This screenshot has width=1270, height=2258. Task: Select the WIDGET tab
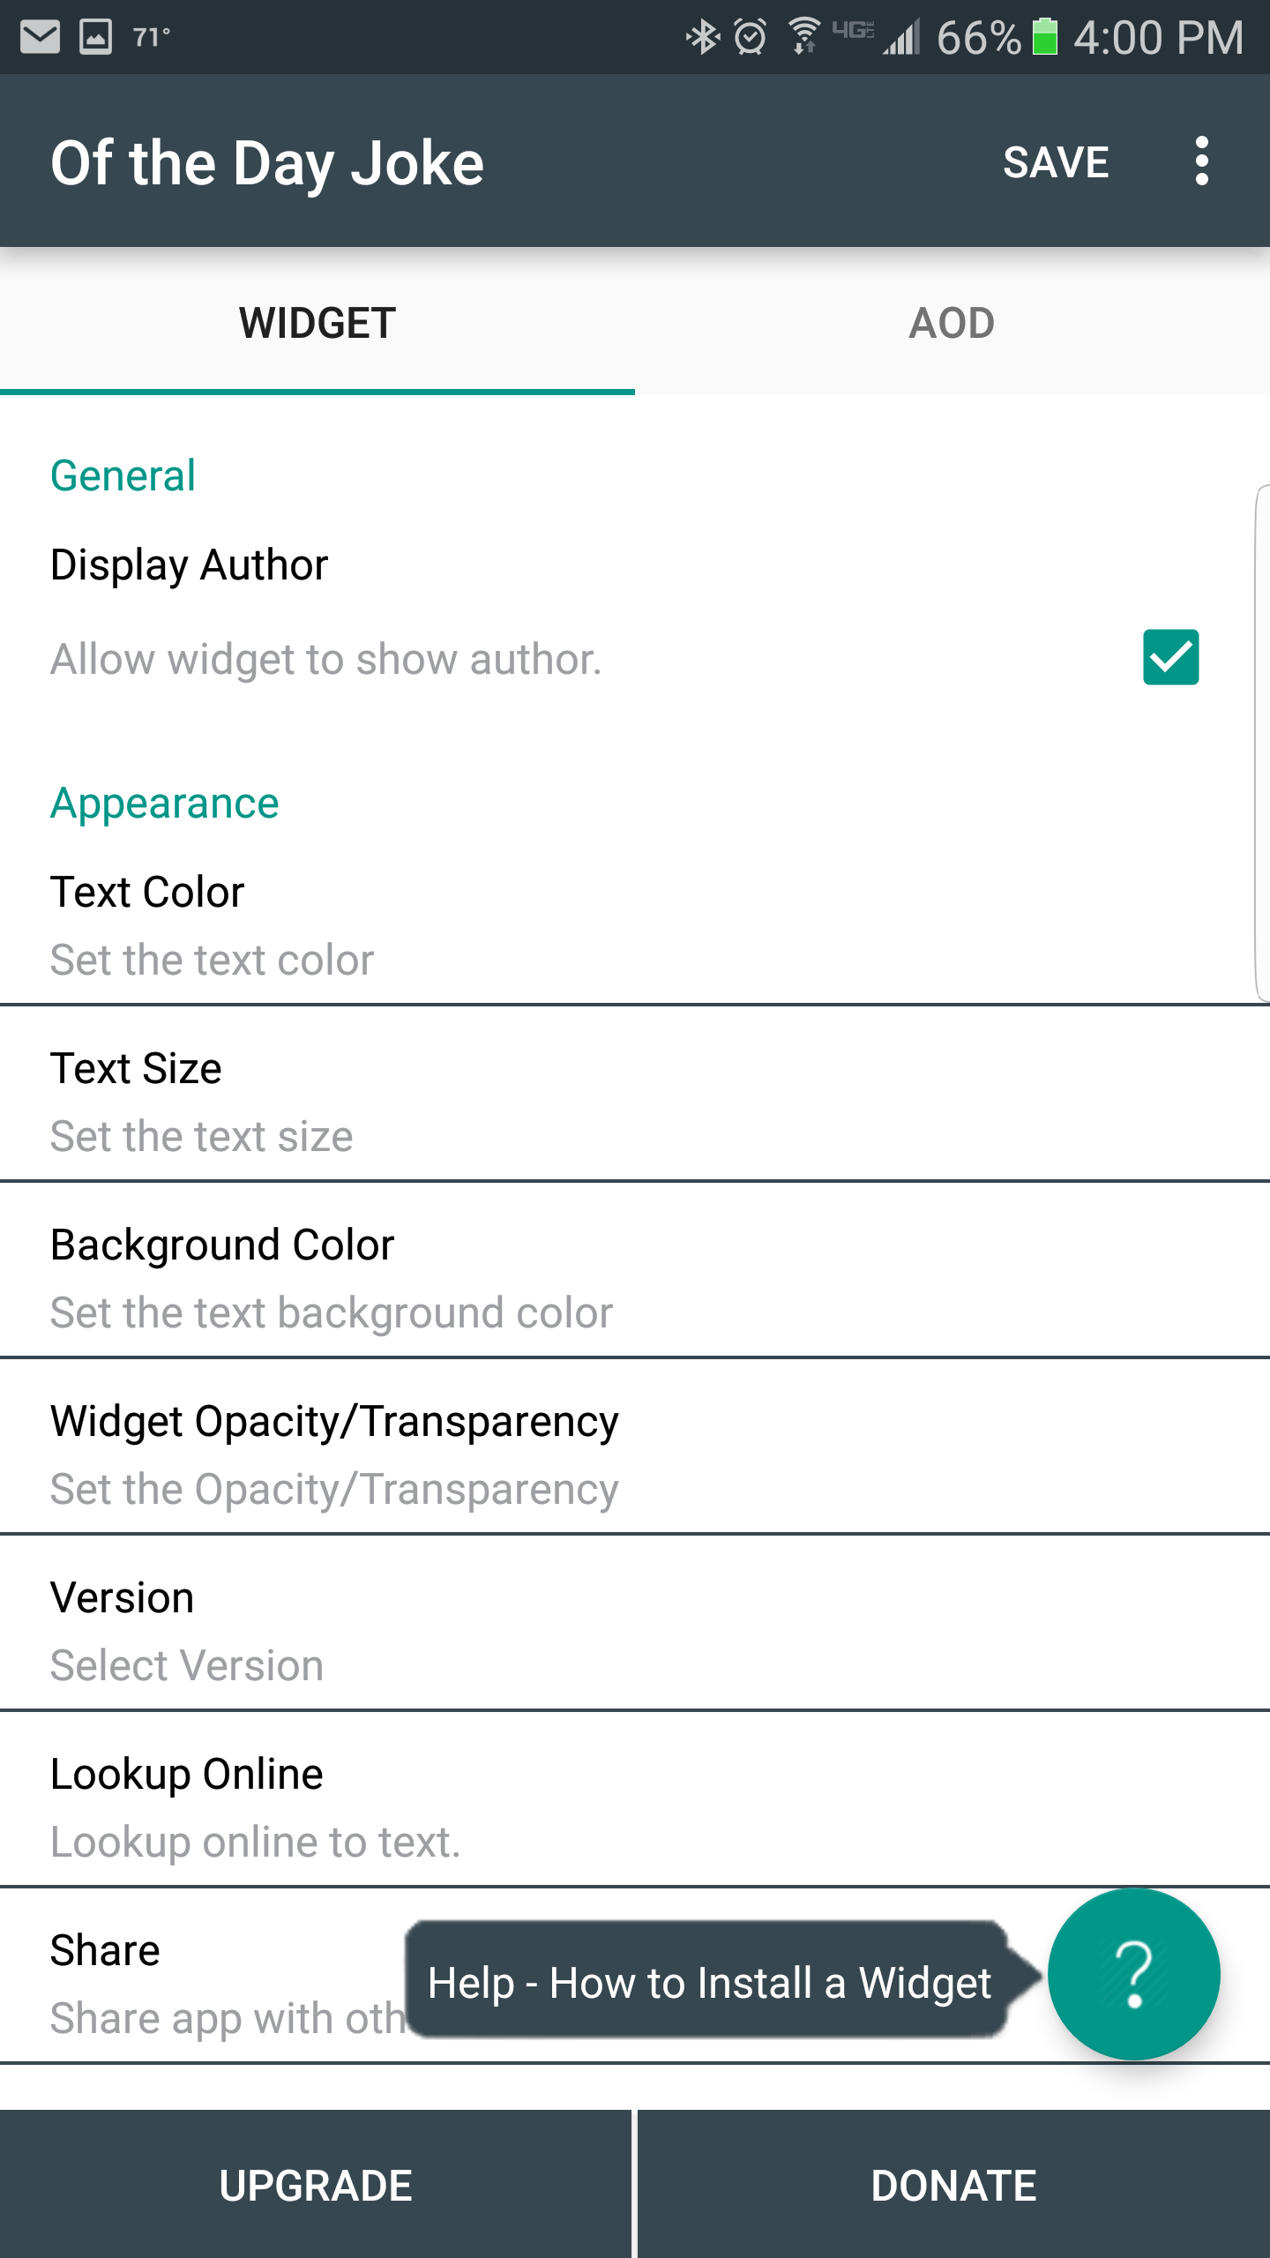pyautogui.click(x=317, y=323)
